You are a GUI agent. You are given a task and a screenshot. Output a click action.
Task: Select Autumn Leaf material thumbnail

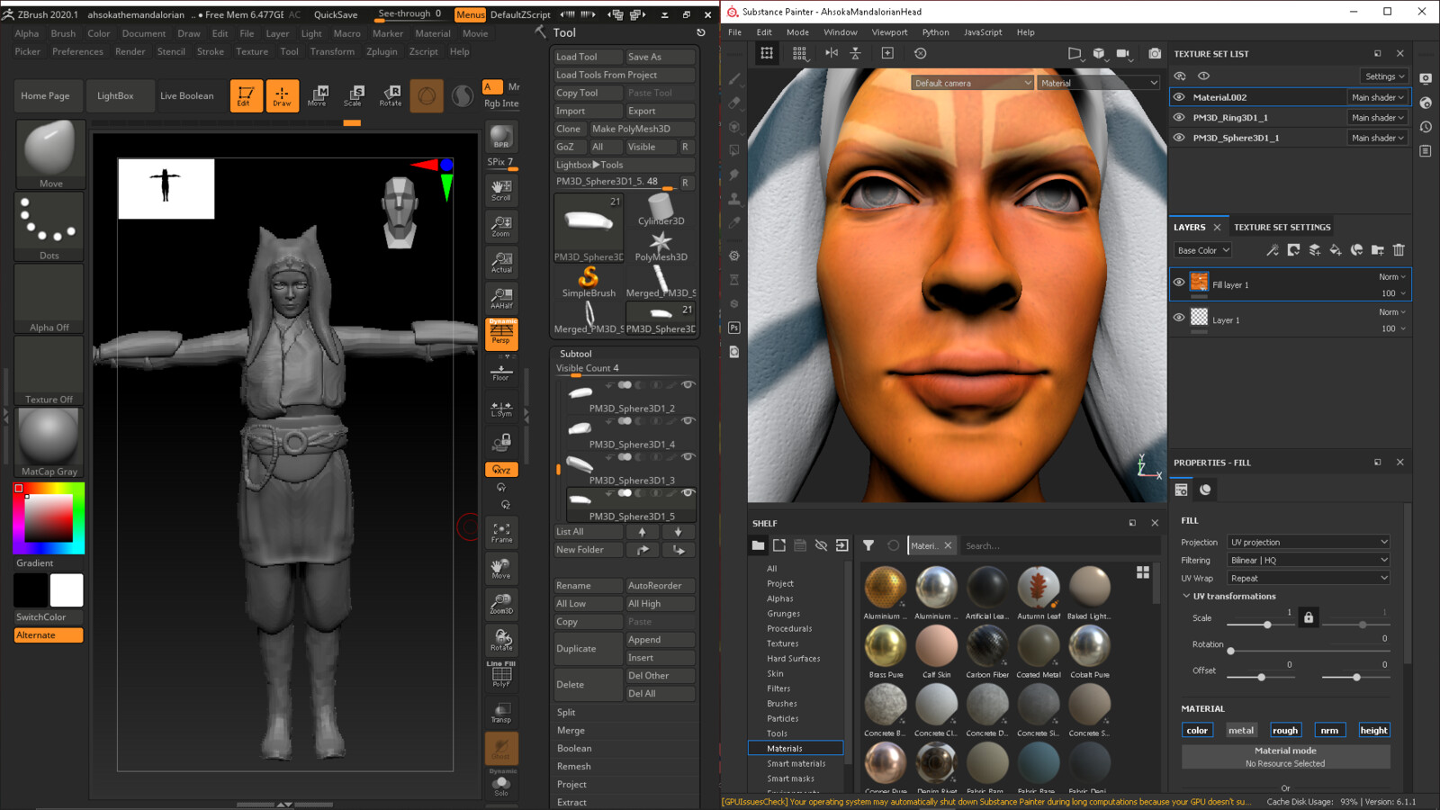click(1039, 587)
